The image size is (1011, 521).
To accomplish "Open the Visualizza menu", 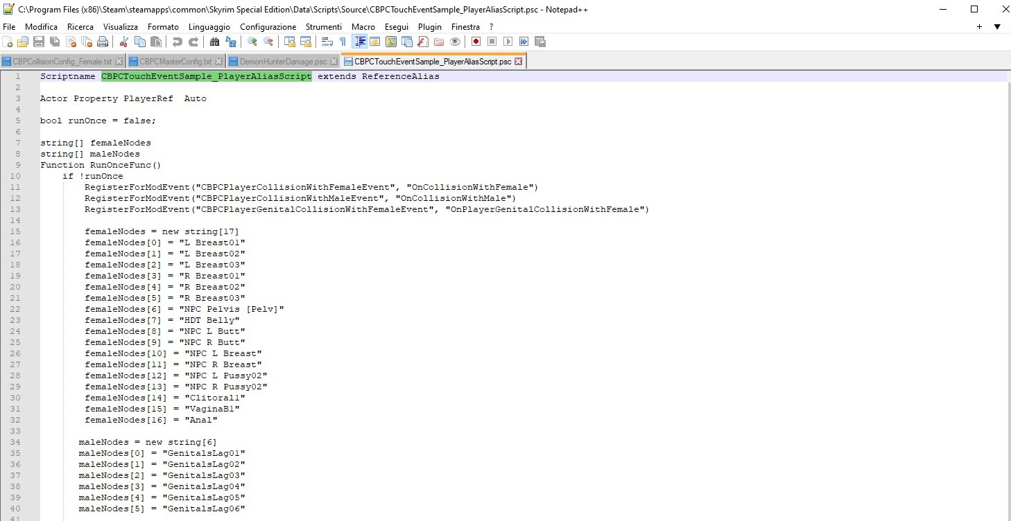I will click(x=121, y=26).
